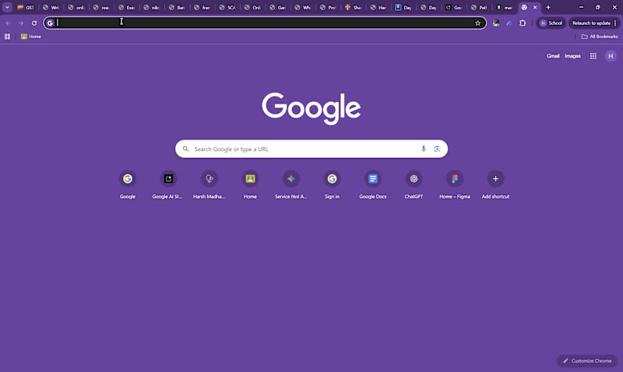The width and height of the screenshot is (623, 372).
Task: Open the Extensions puzzle piece menu
Action: [523, 23]
